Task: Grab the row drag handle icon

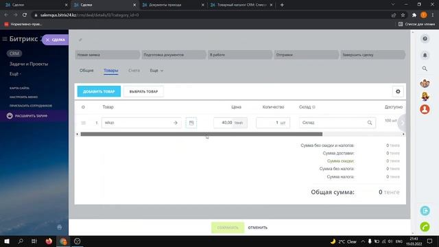Action: pos(84,123)
